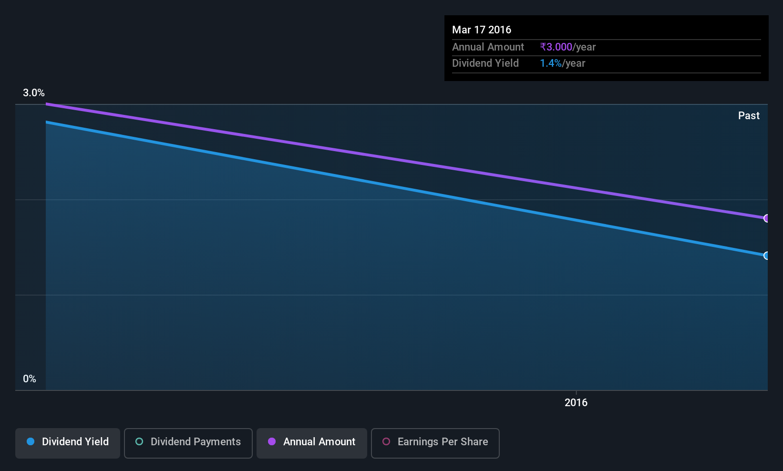Click the teal Dividend Payments circle icon
The width and height of the screenshot is (783, 471).
[139, 441]
